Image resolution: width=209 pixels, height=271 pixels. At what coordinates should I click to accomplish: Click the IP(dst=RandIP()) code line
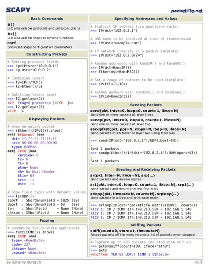tap(111, 68)
